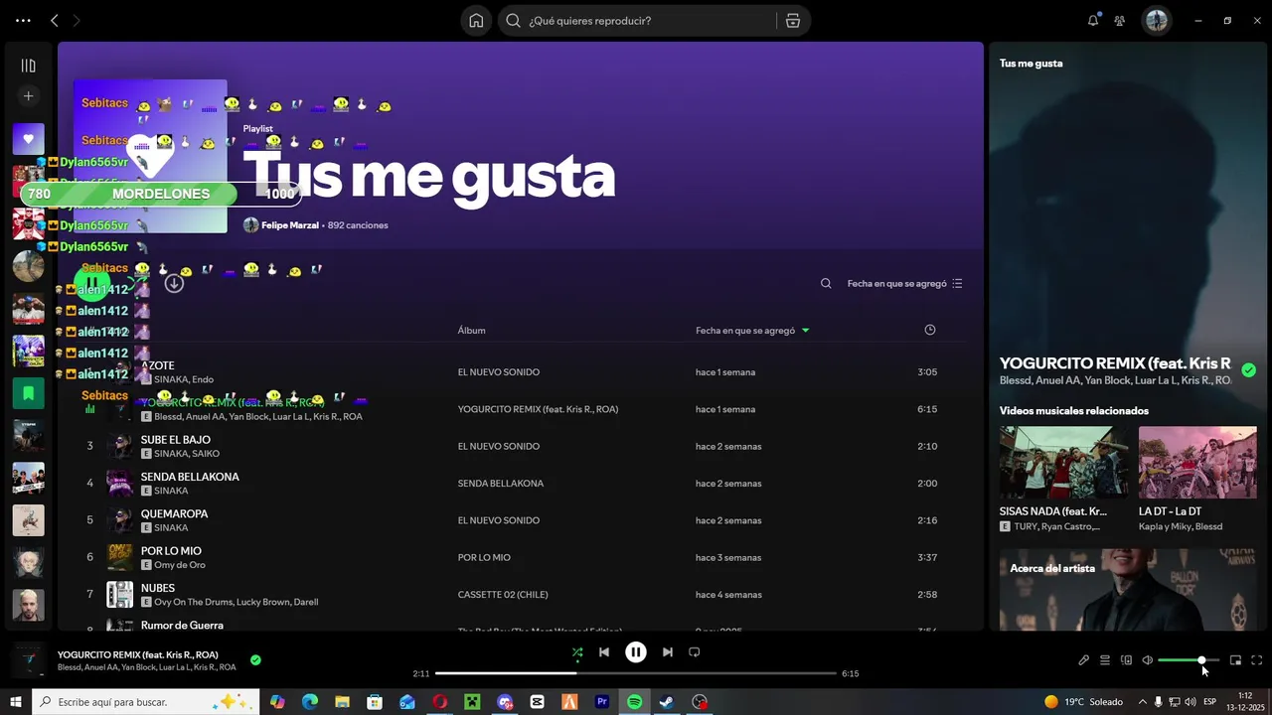Open Opera browser from the taskbar
This screenshot has width=1272, height=715.
click(439, 702)
